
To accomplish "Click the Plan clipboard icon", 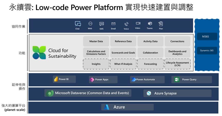I will pyautogui.click(x=161, y=24).
